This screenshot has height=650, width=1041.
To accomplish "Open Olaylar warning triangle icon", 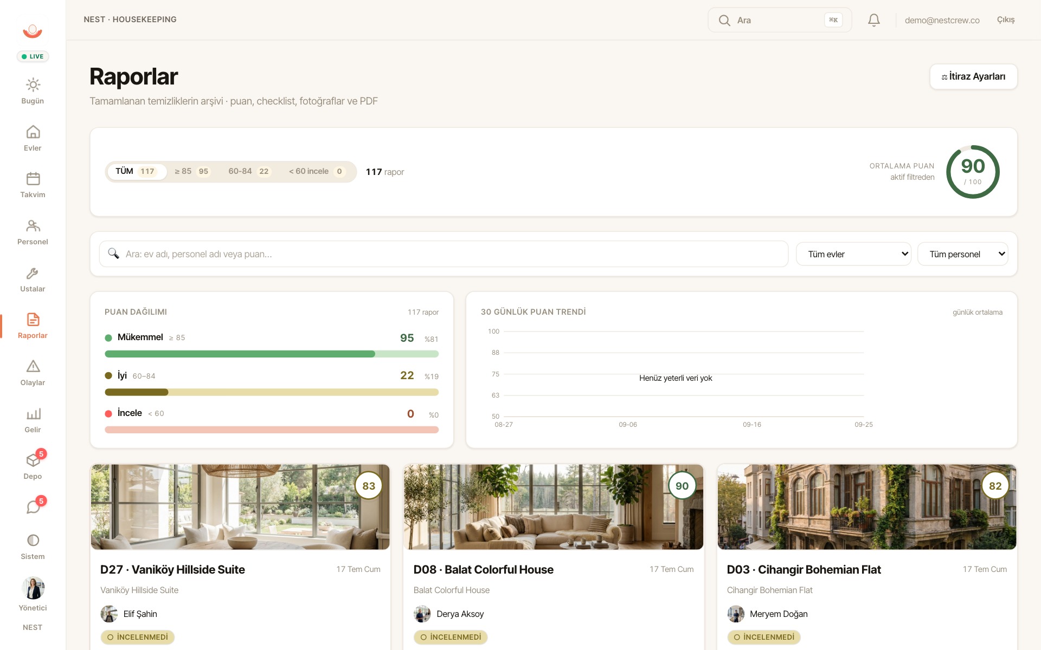I will point(33,367).
